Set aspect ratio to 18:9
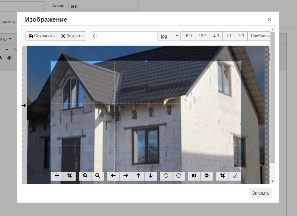Viewport: 297px width, 216px height. coord(203,36)
